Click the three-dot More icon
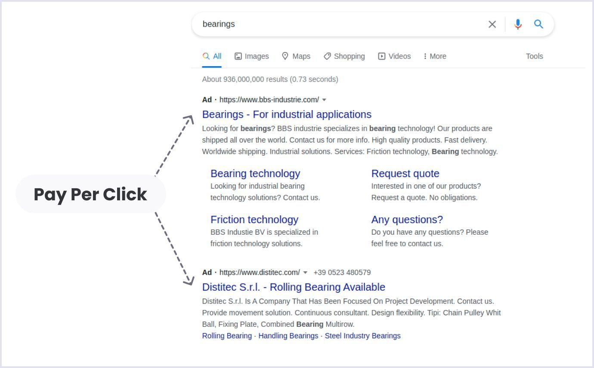 pyautogui.click(x=425, y=56)
